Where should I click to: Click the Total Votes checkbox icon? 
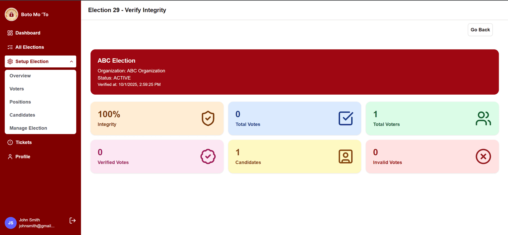click(346, 118)
